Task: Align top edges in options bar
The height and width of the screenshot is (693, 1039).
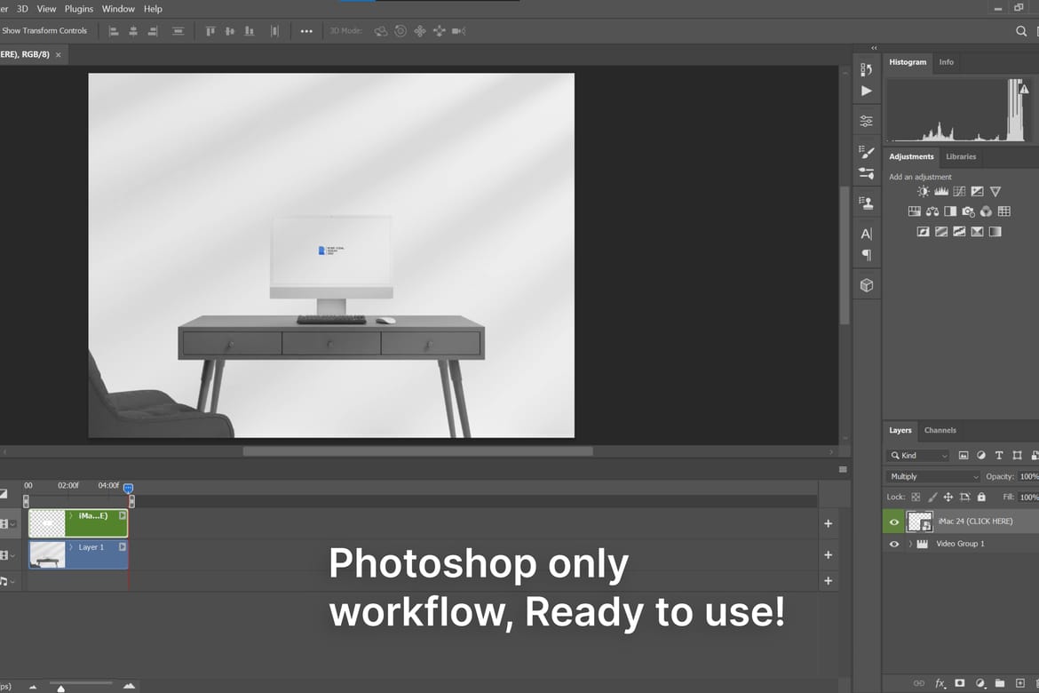Action: click(x=210, y=31)
